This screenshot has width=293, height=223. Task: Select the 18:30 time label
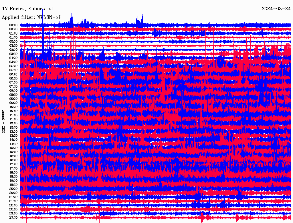13,177
